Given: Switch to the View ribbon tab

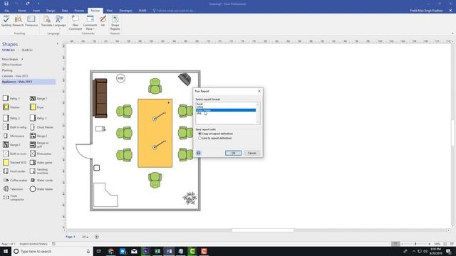Looking at the screenshot, I should (x=109, y=11).
